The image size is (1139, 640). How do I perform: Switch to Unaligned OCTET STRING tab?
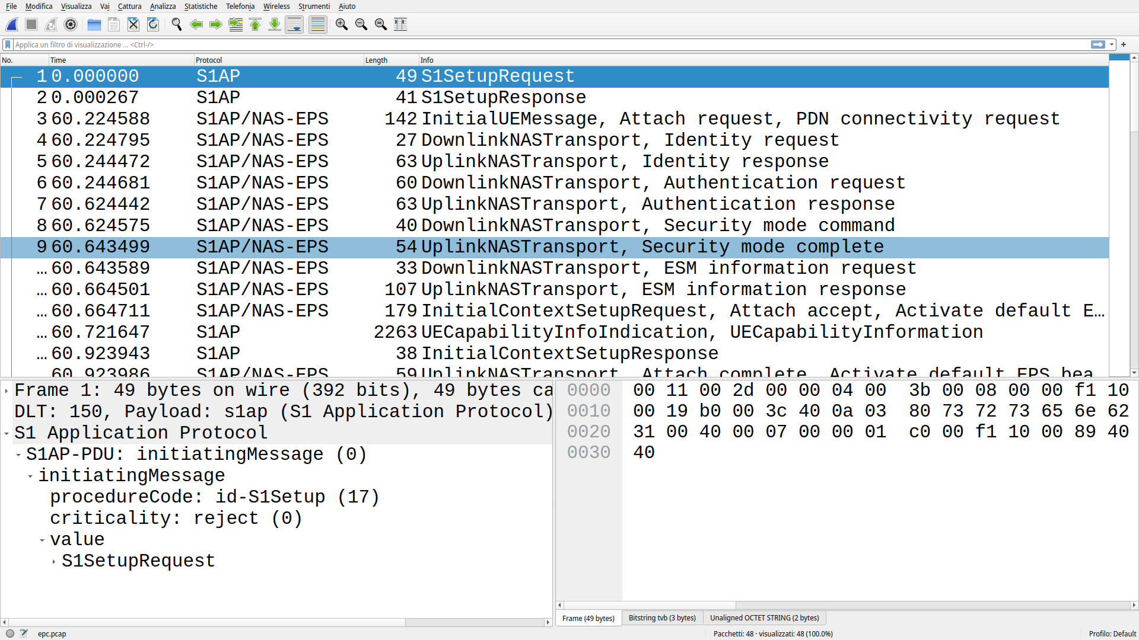(765, 618)
